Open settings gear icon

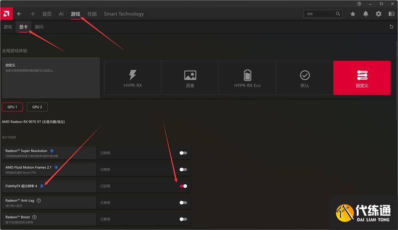coord(379,14)
